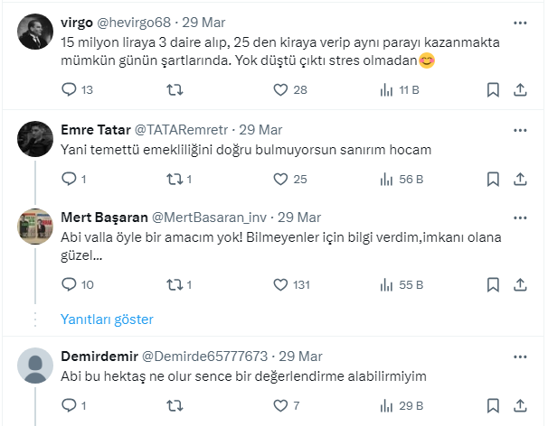The height and width of the screenshot is (426, 548).
Task: Open more options on Emre Tatar's tweet
Action: tap(520, 128)
